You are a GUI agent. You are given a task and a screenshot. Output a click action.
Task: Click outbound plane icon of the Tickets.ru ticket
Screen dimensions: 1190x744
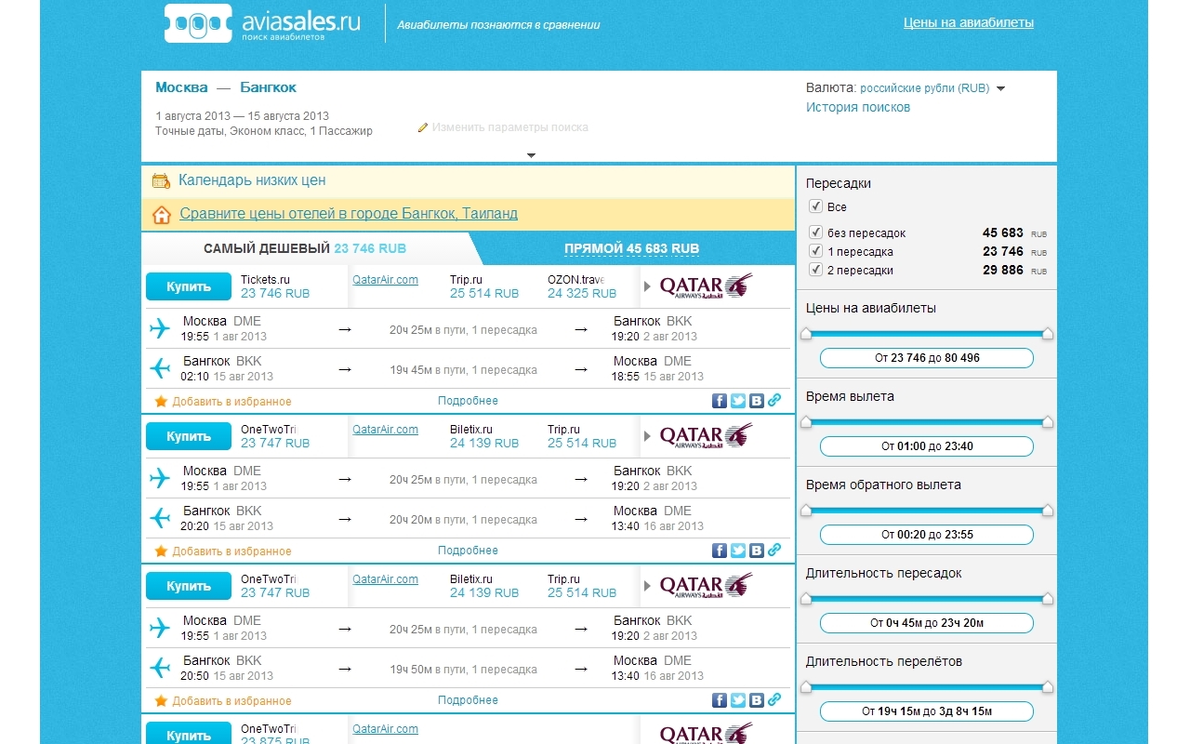(x=161, y=328)
